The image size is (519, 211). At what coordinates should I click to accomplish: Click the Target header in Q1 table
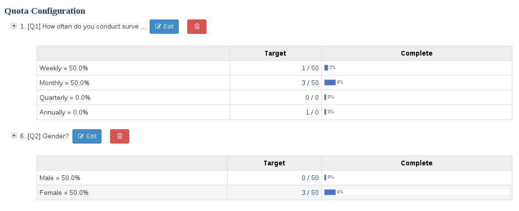[275, 53]
